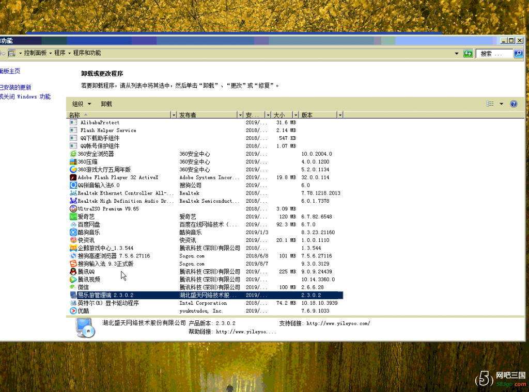Open 打开或关闭 Windows 功能 link

pos(25,97)
